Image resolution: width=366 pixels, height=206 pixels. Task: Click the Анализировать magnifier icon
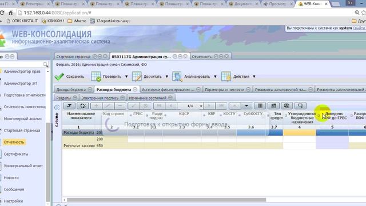click(x=177, y=77)
